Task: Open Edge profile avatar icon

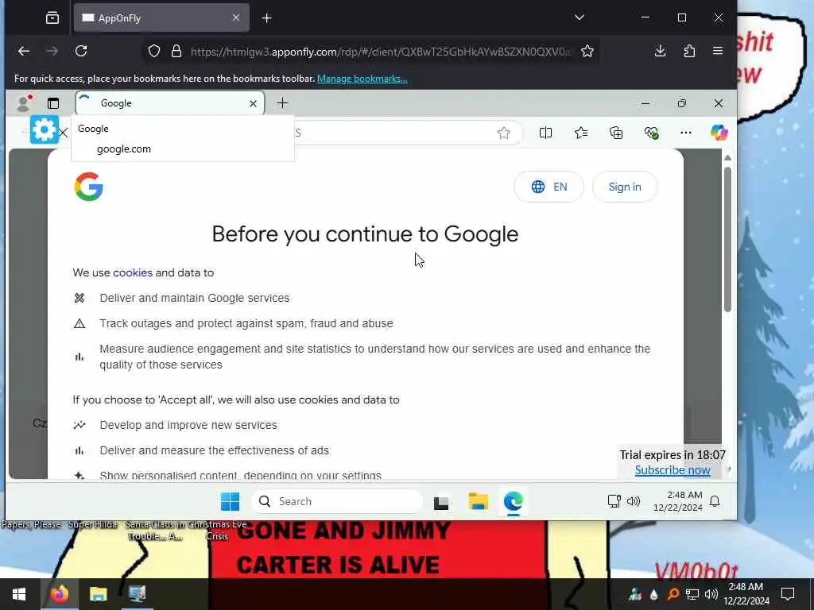Action: pos(24,103)
